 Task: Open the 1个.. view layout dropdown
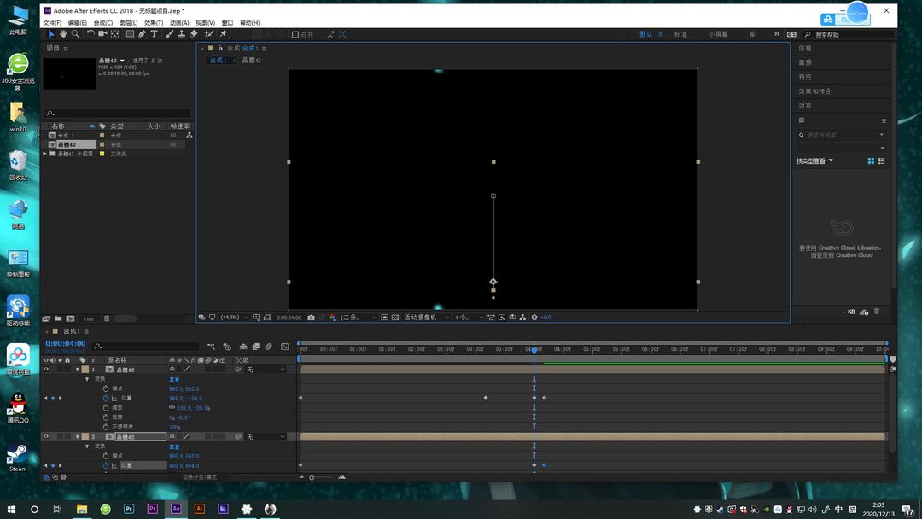coord(469,318)
